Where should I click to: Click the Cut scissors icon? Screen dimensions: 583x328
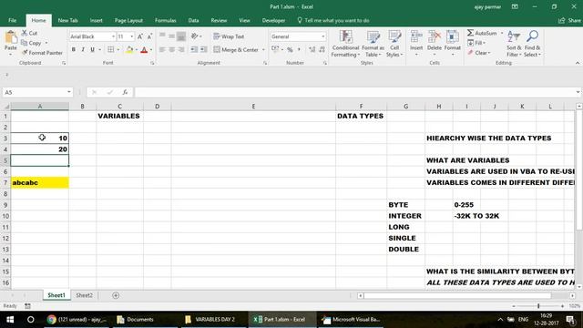25,33
